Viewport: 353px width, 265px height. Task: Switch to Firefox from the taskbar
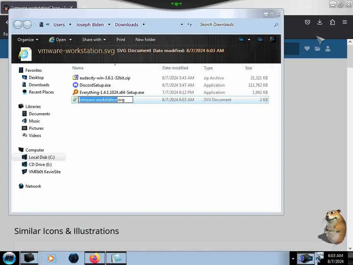(x=95, y=258)
